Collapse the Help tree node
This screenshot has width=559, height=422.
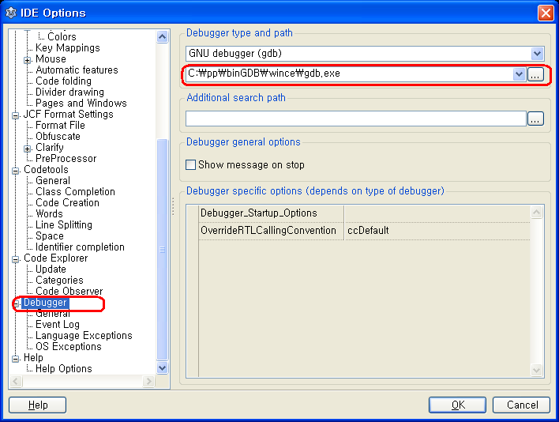[x=15, y=359]
